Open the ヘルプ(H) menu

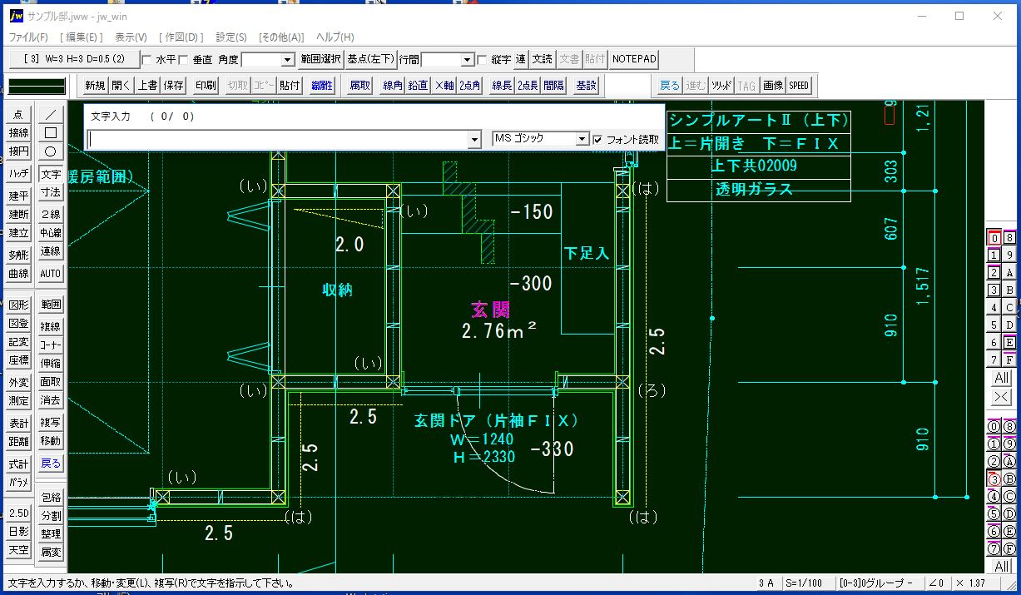[335, 37]
